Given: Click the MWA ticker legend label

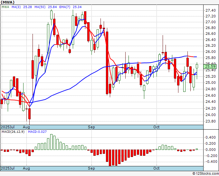Looking at the screenshot, I should tap(5, 7).
